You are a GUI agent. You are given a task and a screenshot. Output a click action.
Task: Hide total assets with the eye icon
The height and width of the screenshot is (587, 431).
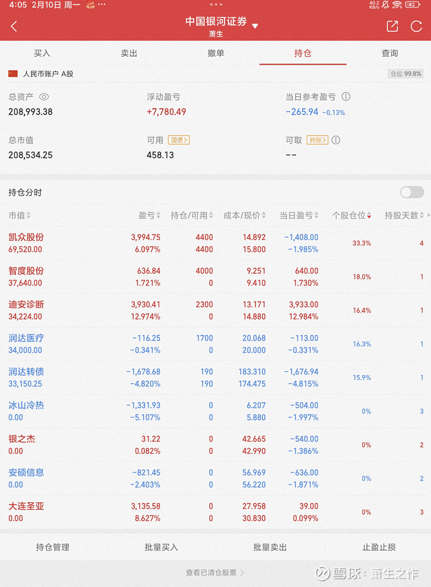coord(44,97)
